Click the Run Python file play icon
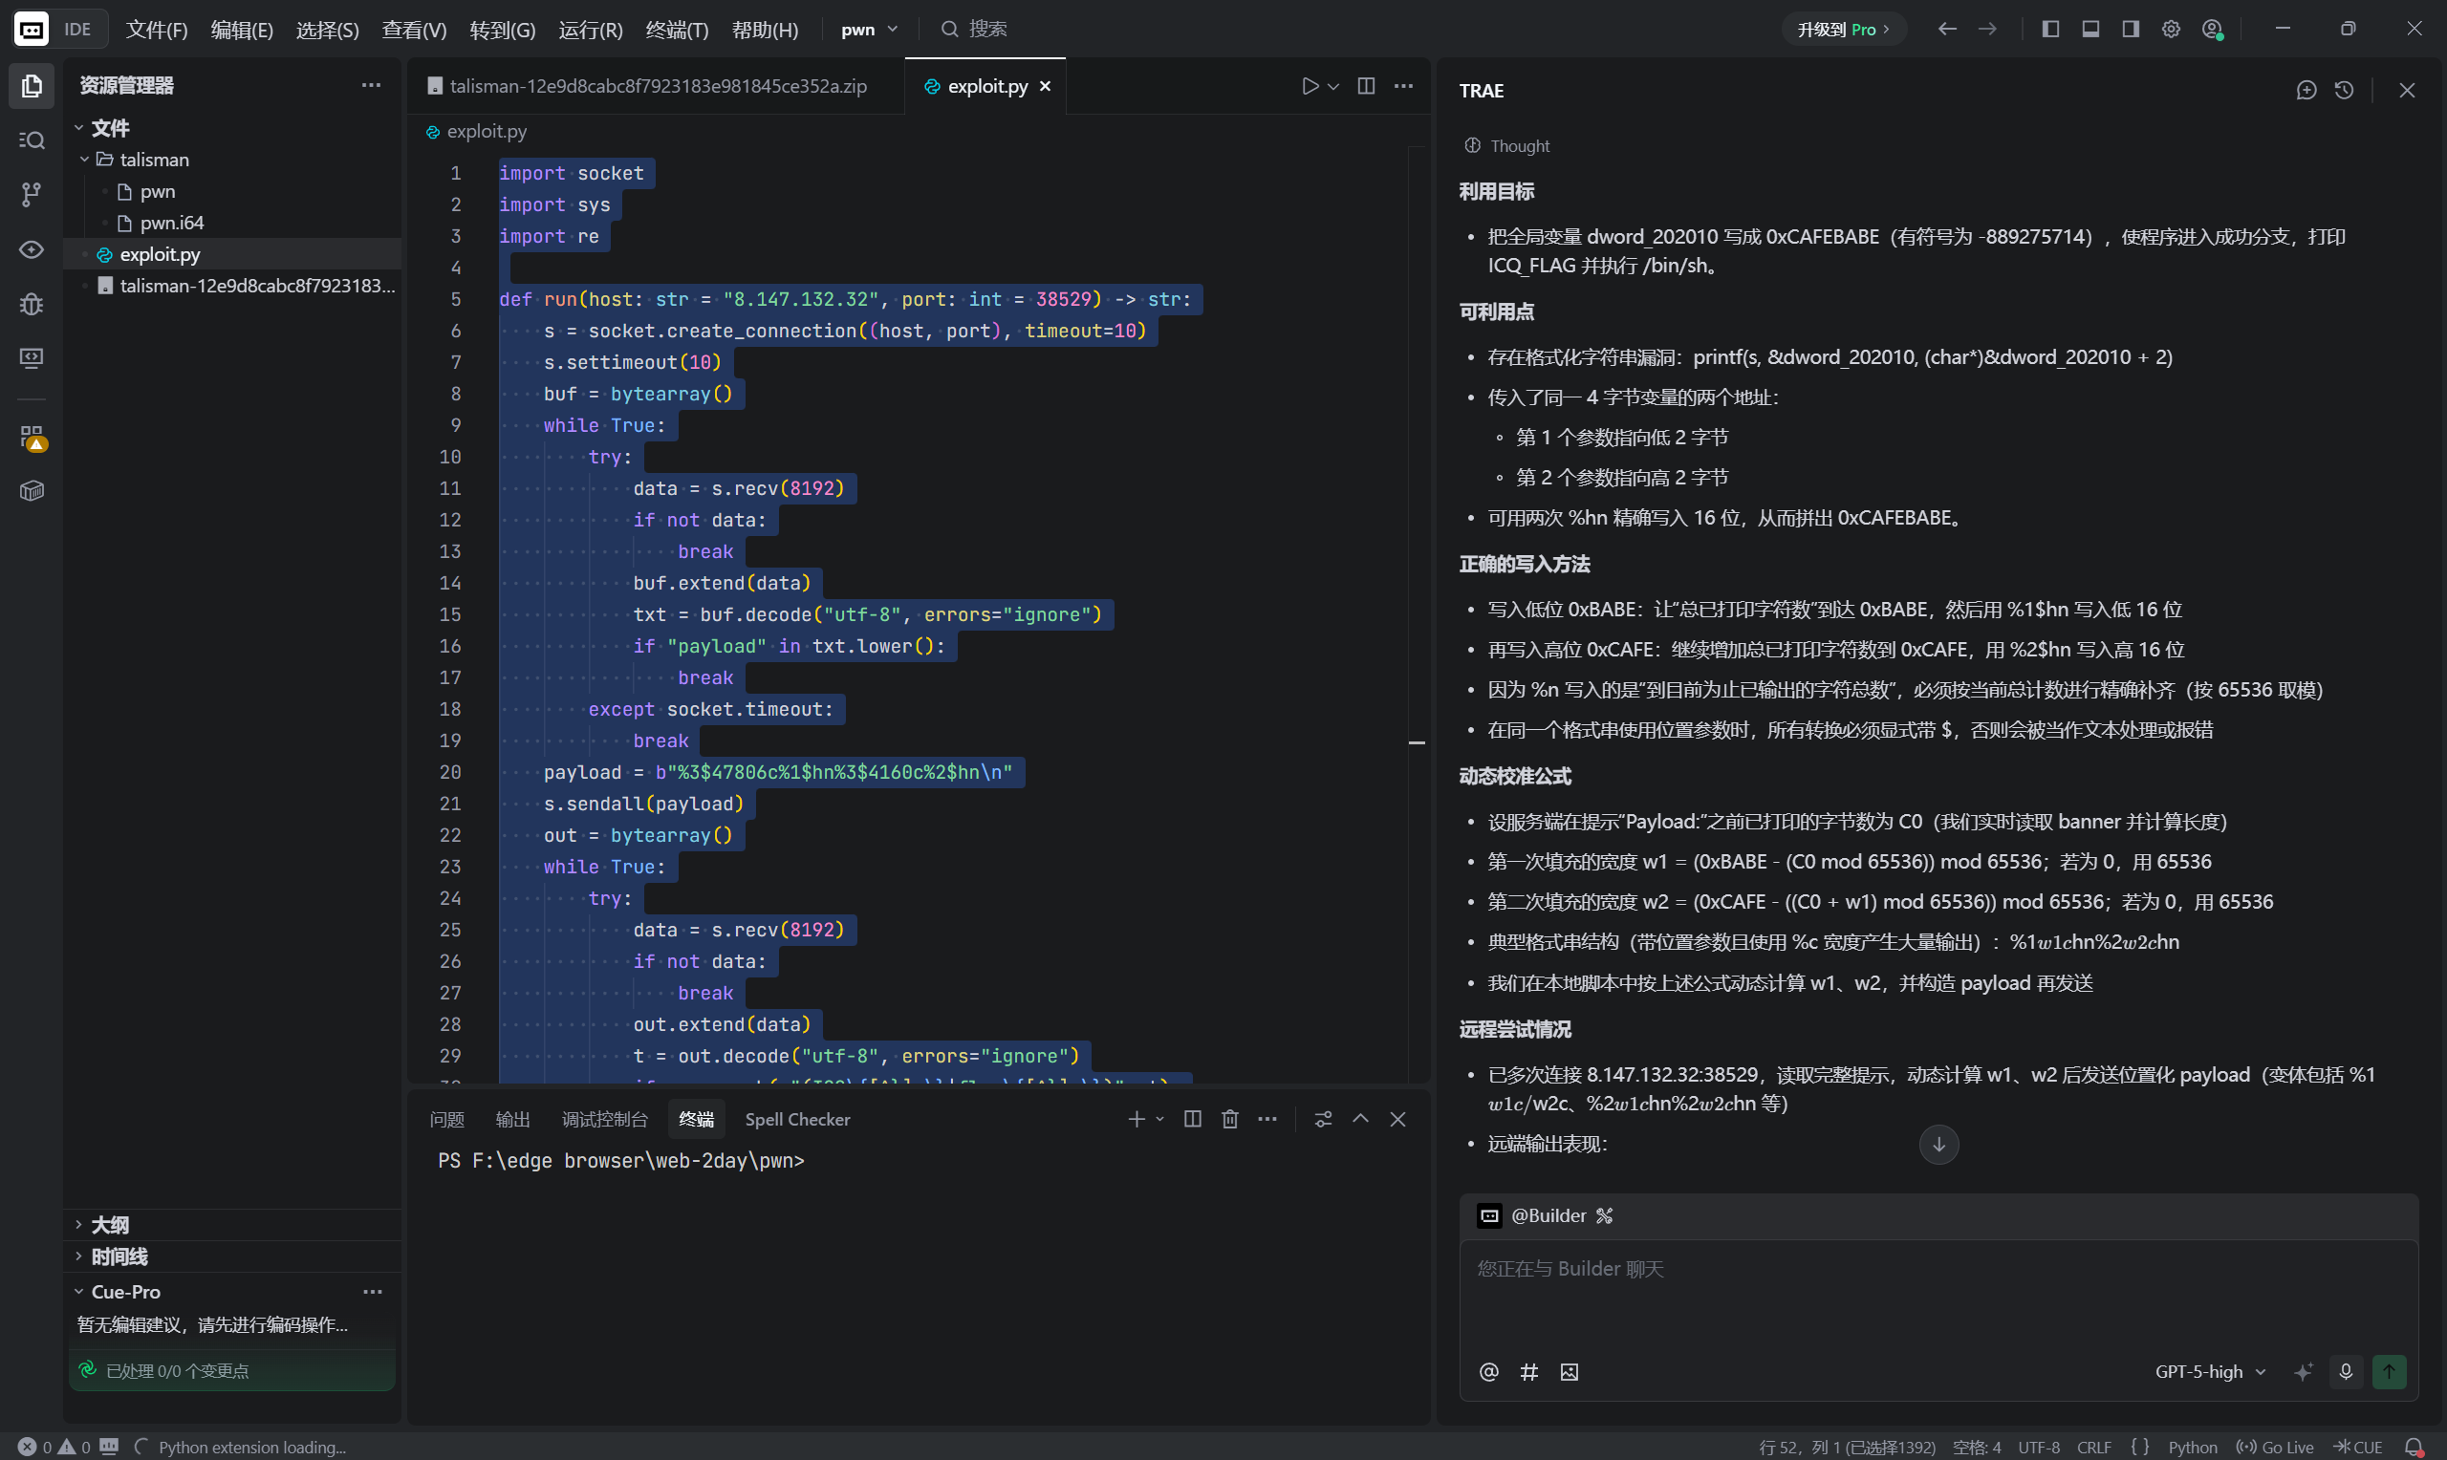 click(x=1310, y=87)
